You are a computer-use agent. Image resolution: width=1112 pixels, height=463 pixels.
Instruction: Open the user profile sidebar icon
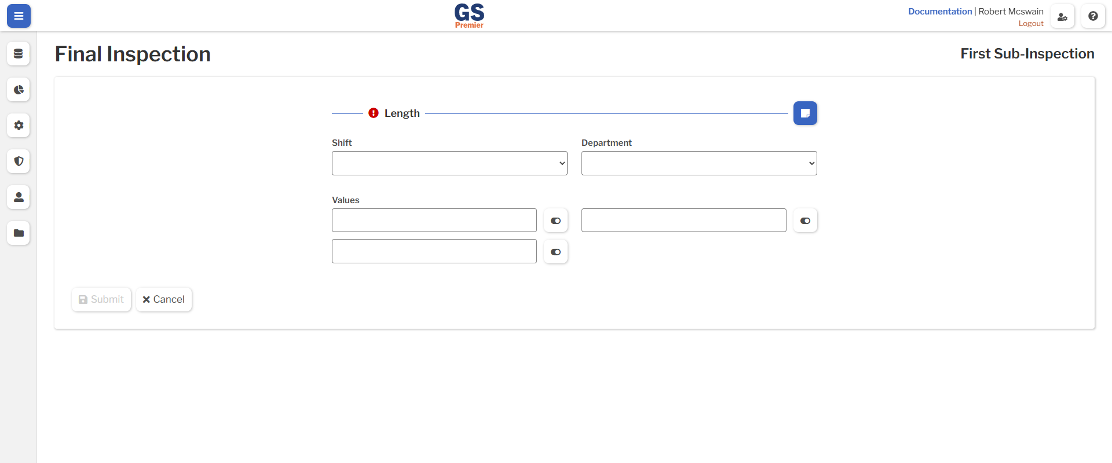[x=19, y=197]
